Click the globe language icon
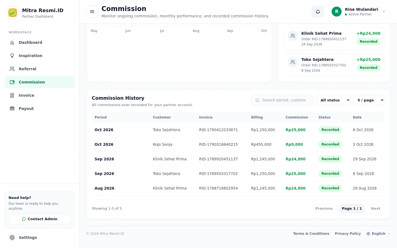Image resolution: width=397 pixels, height=248 pixels. [x=368, y=234]
